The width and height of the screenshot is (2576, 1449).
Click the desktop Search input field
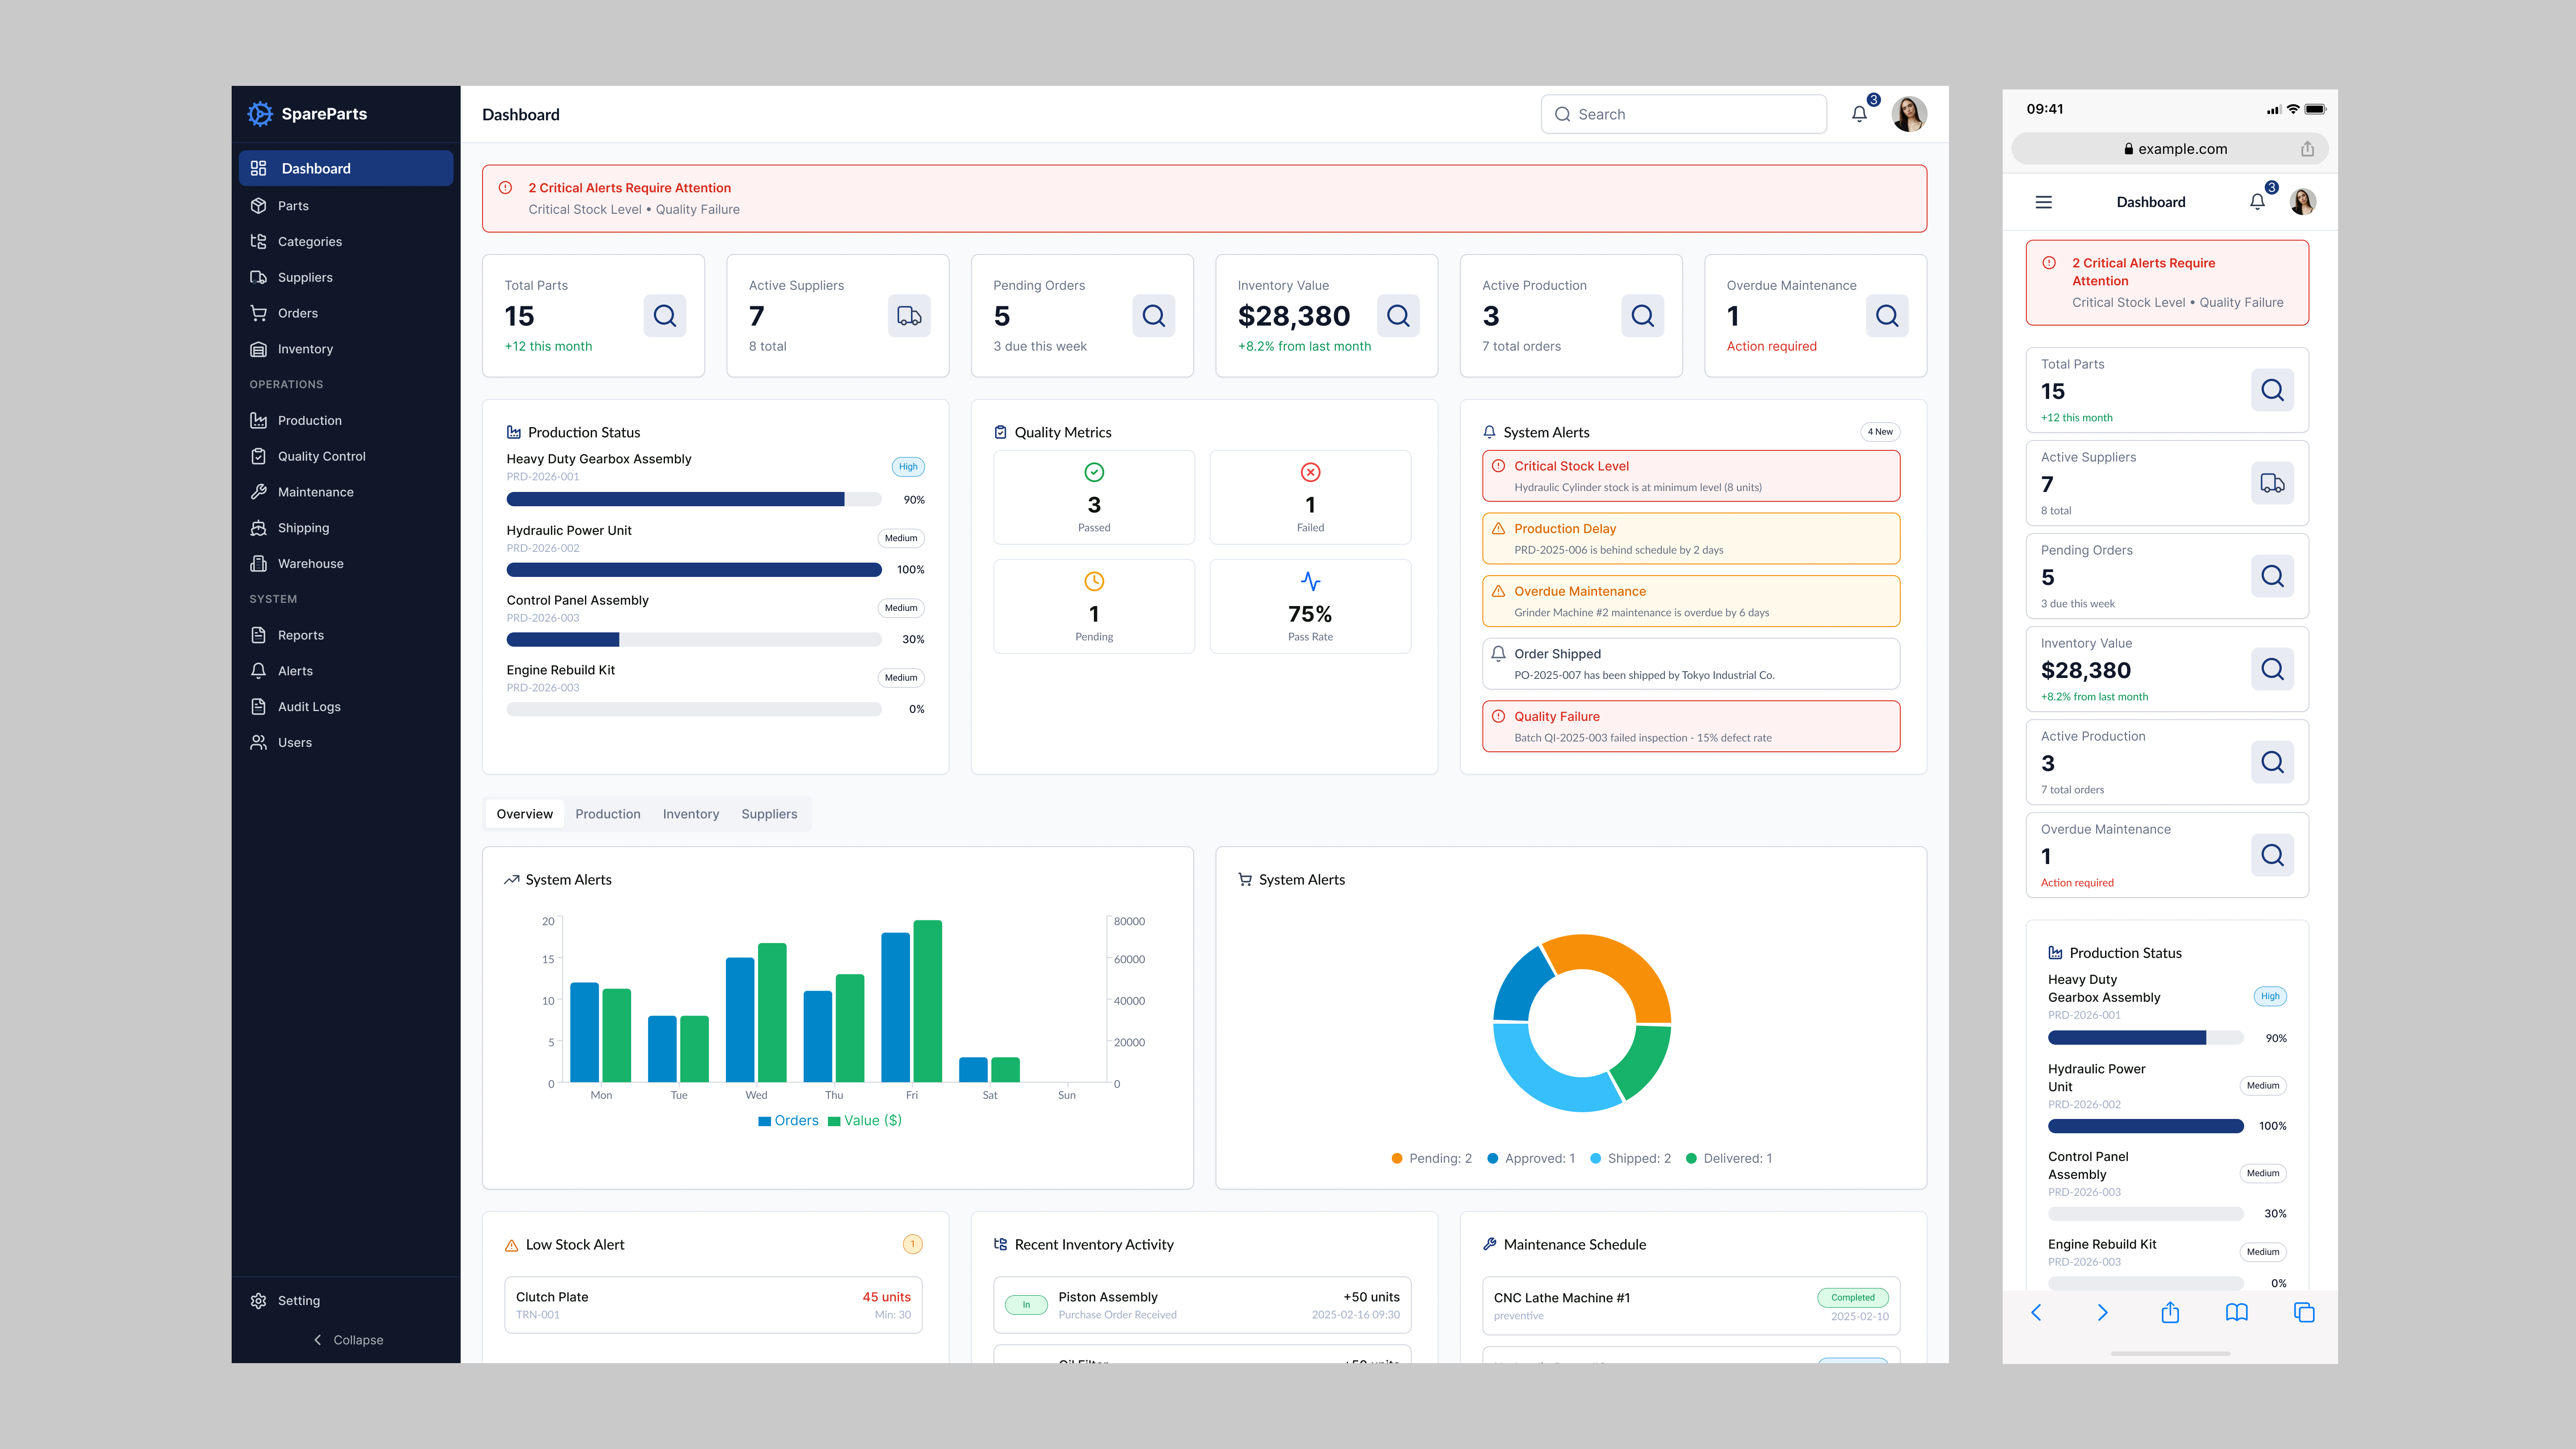[1684, 114]
